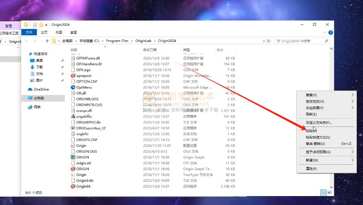Select the Origin64 application icon
Image resolution: width=363 pixels, height=205 pixels.
[73, 186]
